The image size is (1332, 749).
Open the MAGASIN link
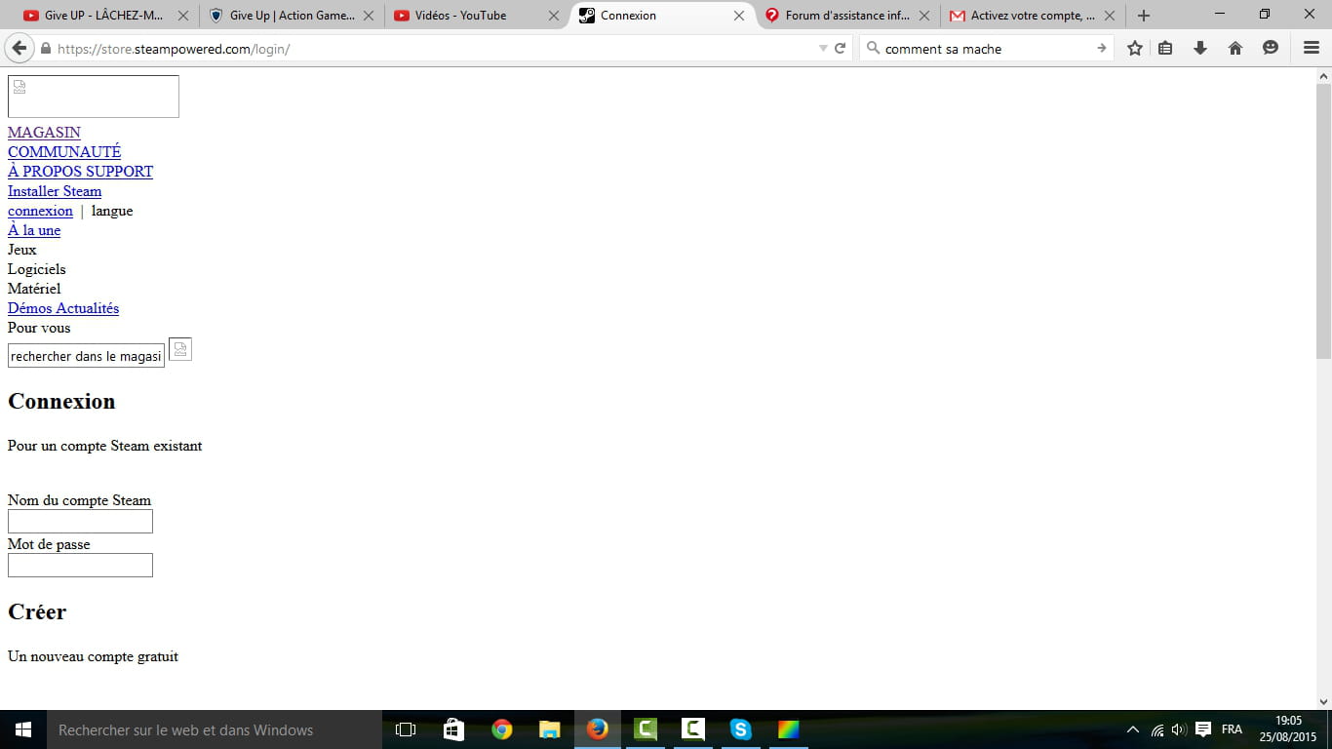click(44, 133)
